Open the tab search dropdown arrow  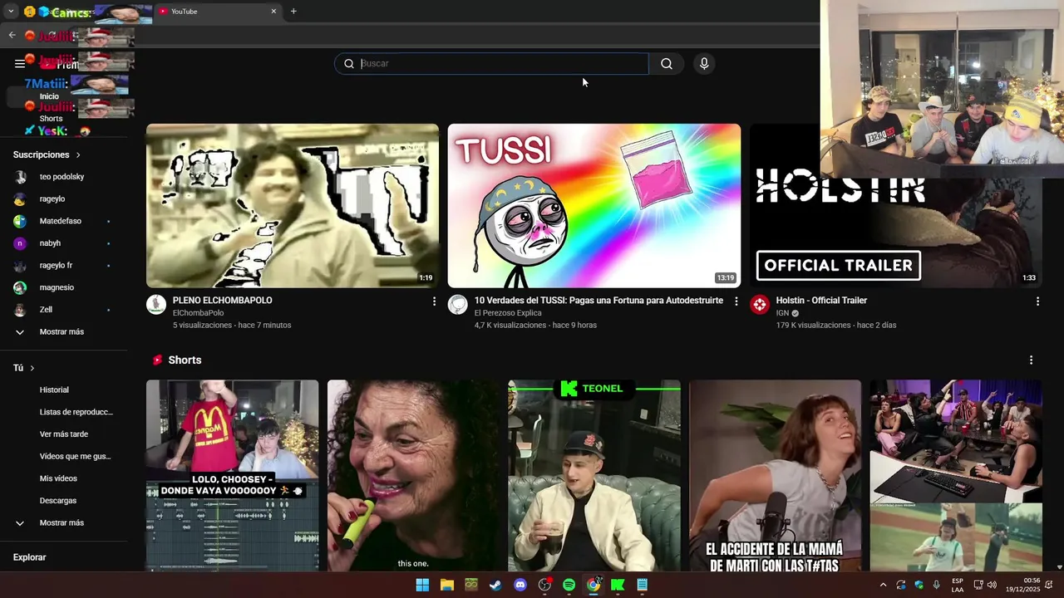pos(11,12)
